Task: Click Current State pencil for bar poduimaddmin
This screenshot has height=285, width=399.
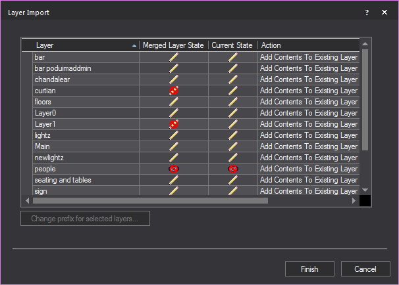Action: tap(233, 68)
